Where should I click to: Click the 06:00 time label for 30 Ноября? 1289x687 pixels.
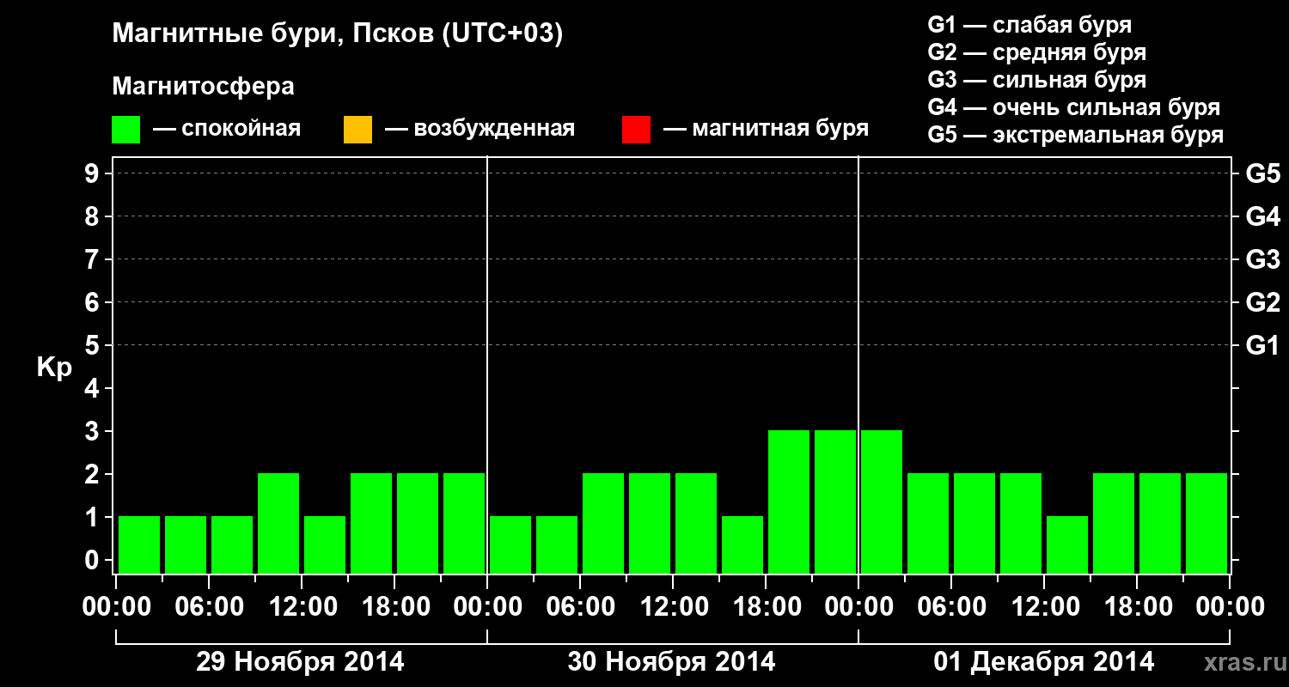[581, 607]
